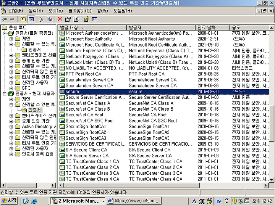Sort by the 발급자 column header
Image resolution: width=275 pixels, height=206 pixels.
(x=161, y=27)
